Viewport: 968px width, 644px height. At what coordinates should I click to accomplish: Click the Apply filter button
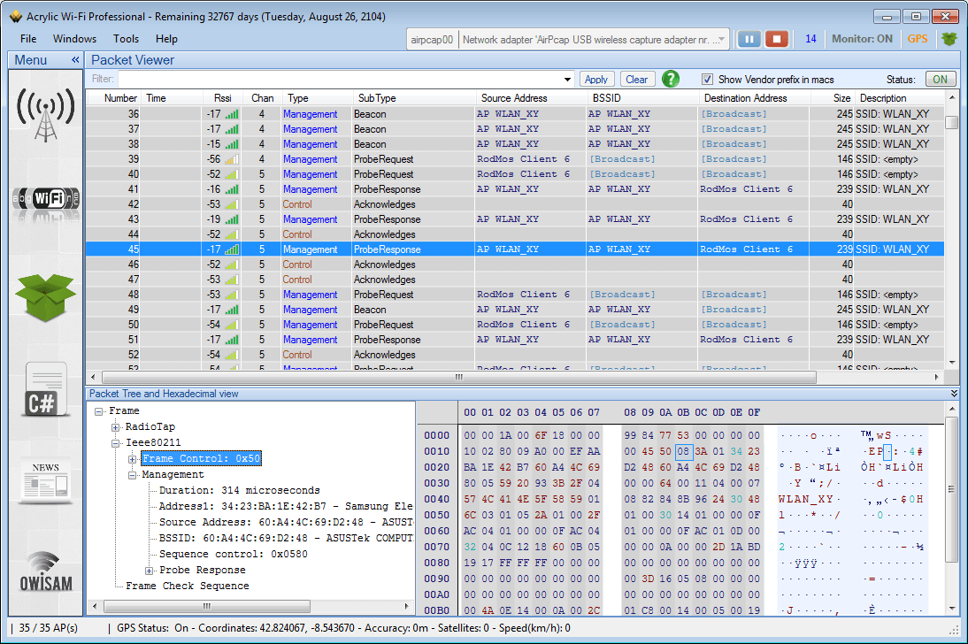[596, 79]
